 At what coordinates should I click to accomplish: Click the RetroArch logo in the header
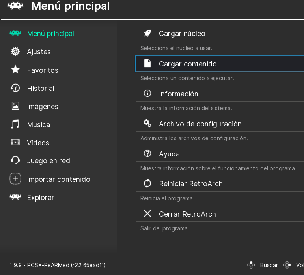pos(16,7)
